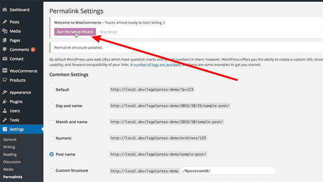Image resolution: width=323 pixels, height=182 pixels.
Task: Click the Media library icon
Action: (5, 31)
